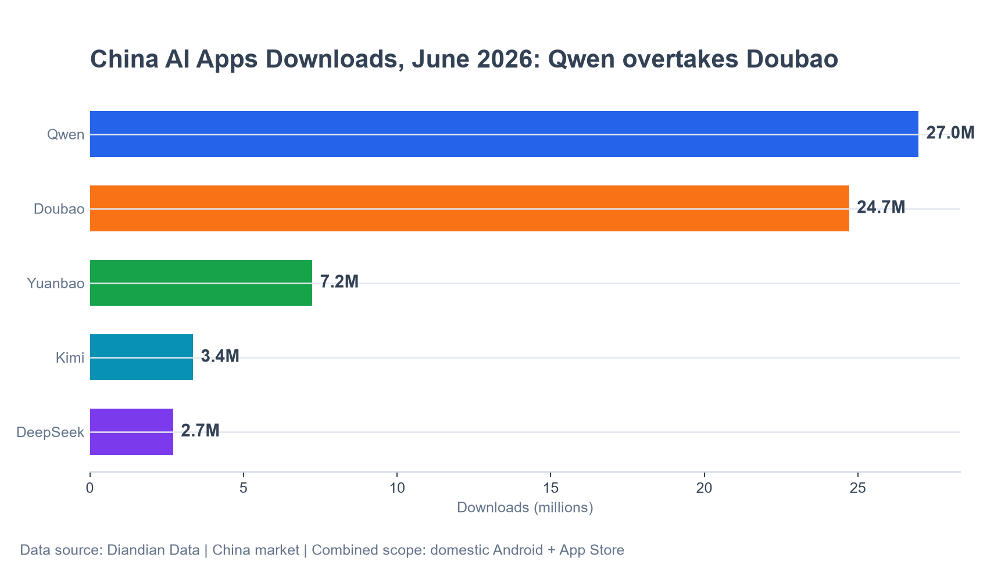
Task: Click the x-axis tick label 5
Action: pyautogui.click(x=244, y=488)
